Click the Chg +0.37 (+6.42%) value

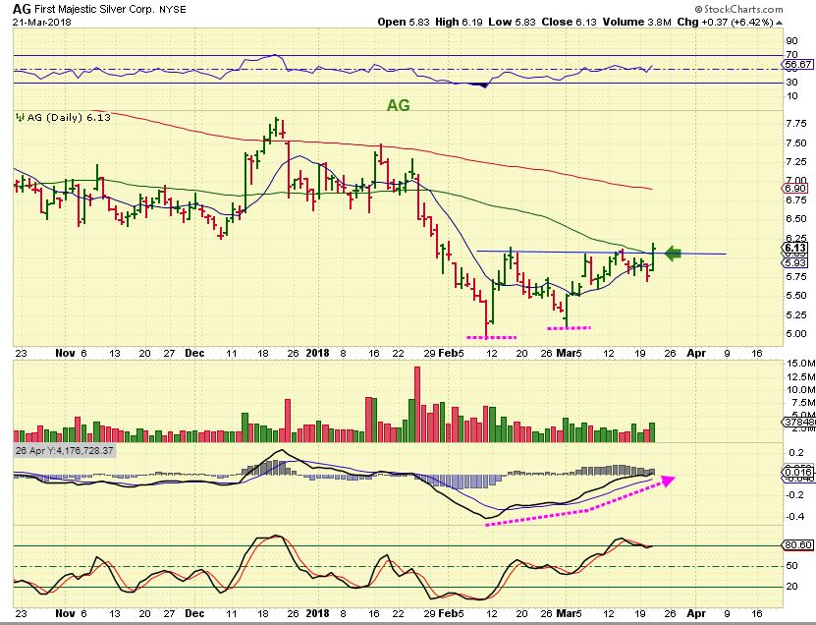[726, 22]
